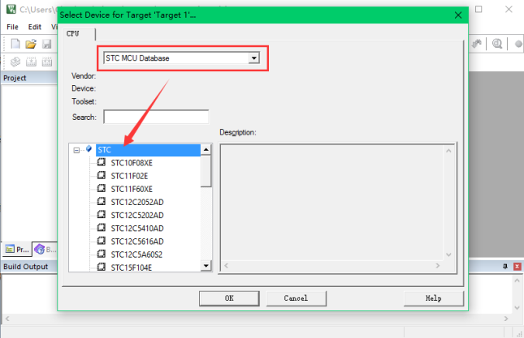Click the grey breakpoint circle icon
Image resolution: width=524 pixels, height=338 pixels.
pyautogui.click(x=518, y=44)
